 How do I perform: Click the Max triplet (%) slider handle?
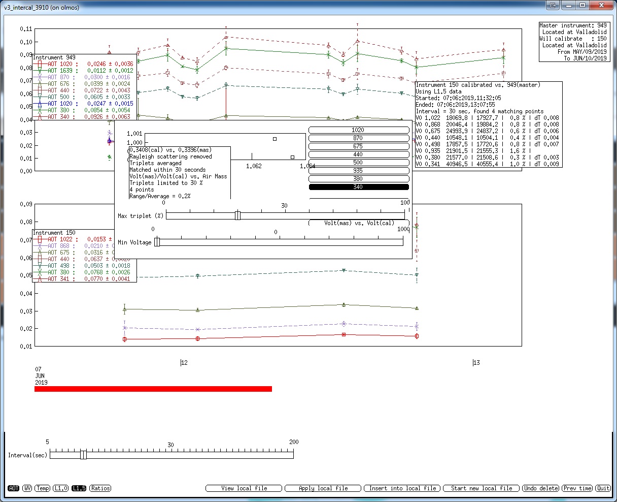point(237,215)
